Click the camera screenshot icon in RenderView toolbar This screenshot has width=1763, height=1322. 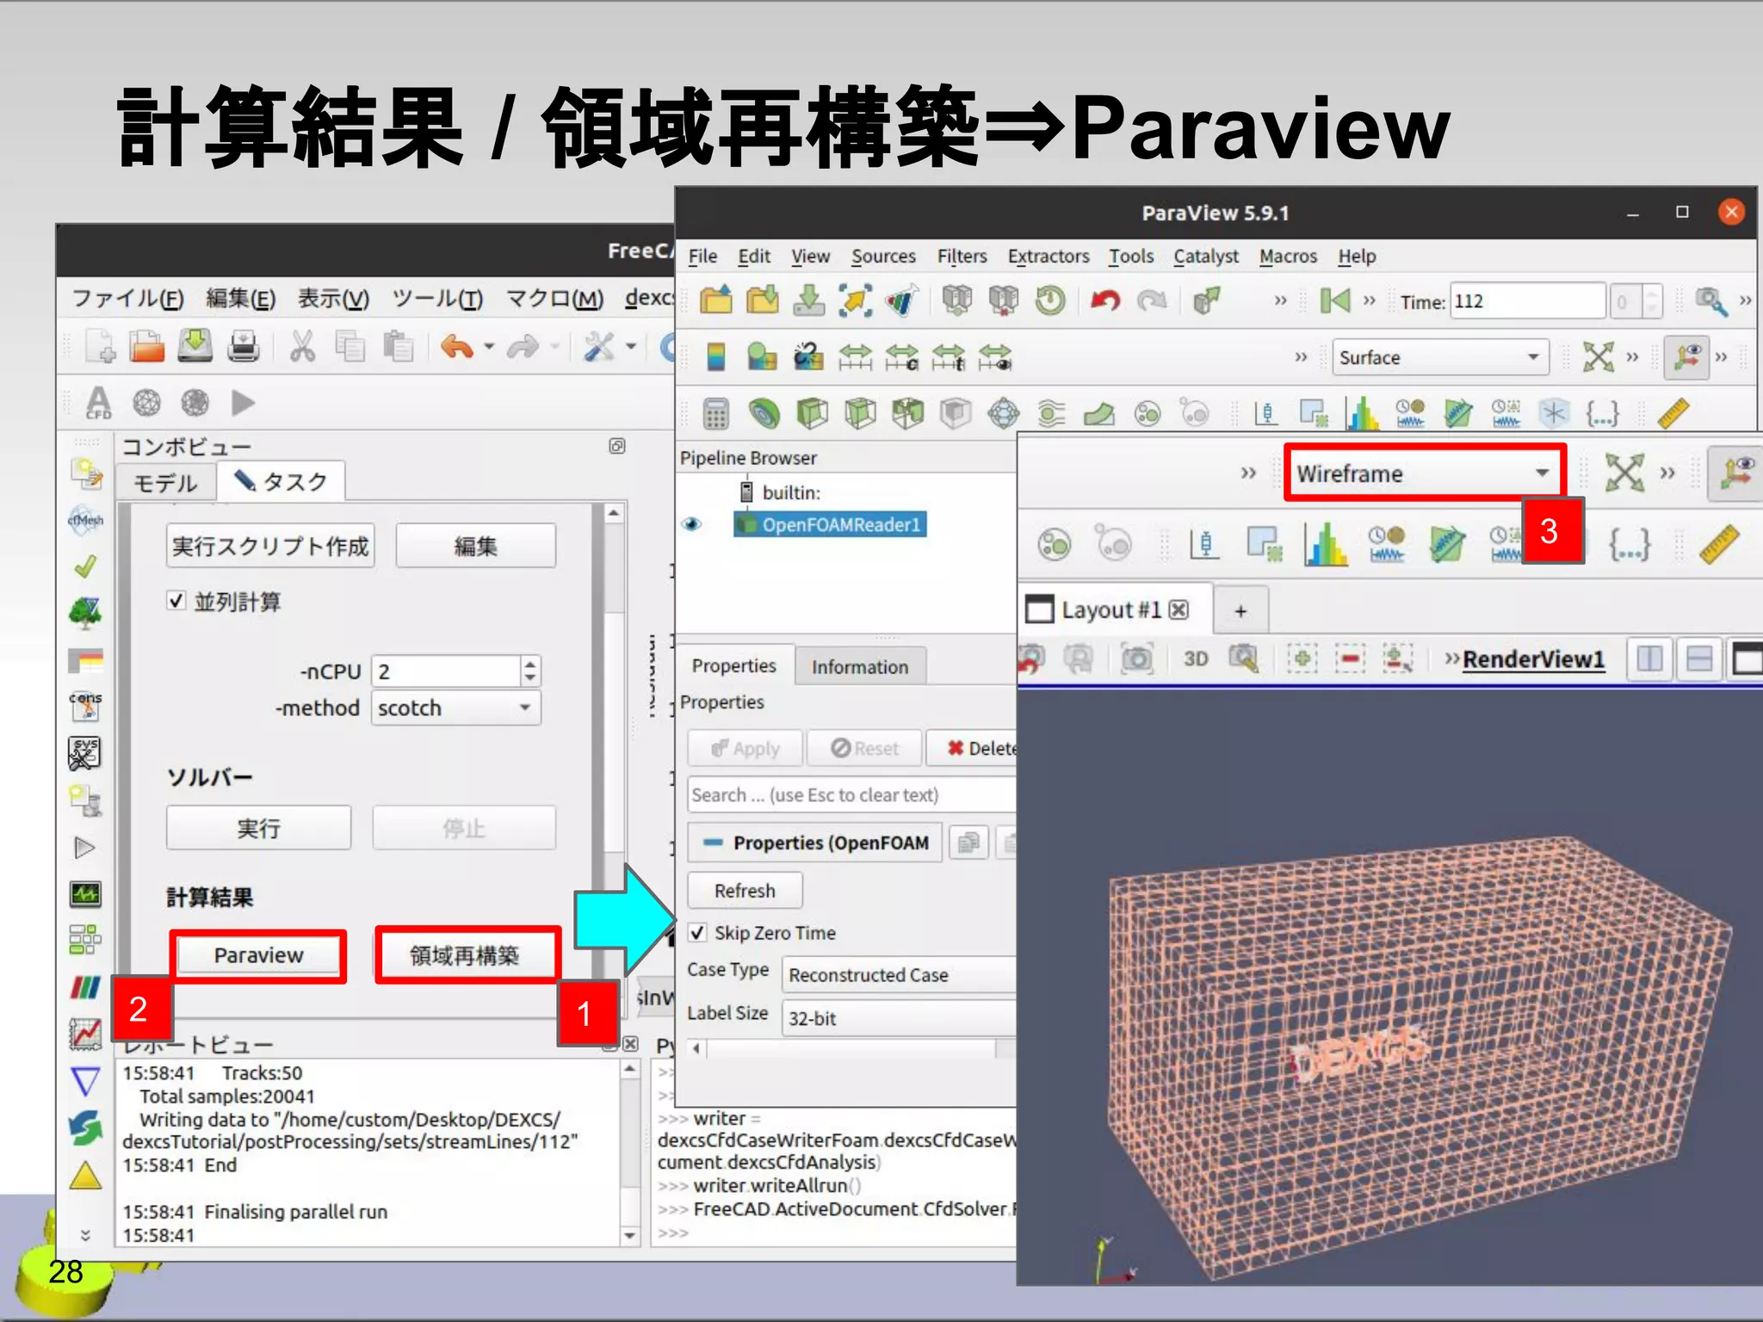(x=1136, y=659)
